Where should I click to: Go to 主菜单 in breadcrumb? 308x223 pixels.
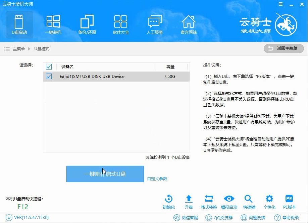pos(19,49)
